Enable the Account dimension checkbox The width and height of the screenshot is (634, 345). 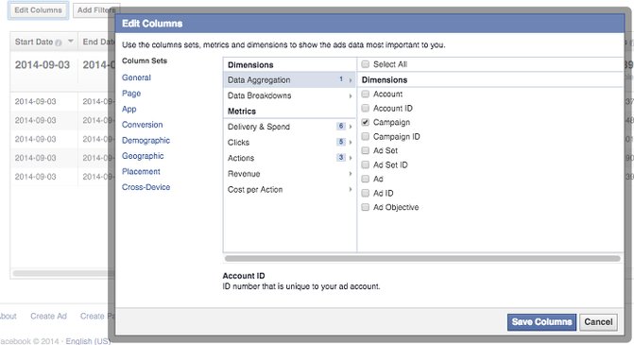click(366, 94)
